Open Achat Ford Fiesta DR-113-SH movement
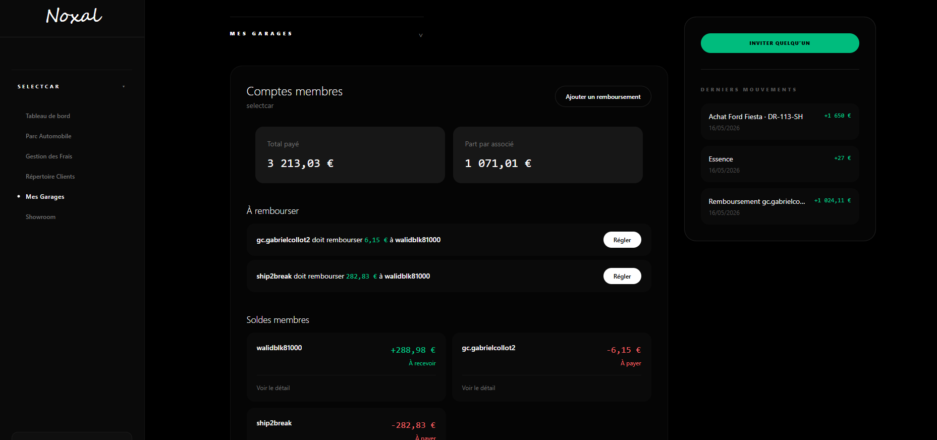 point(780,122)
